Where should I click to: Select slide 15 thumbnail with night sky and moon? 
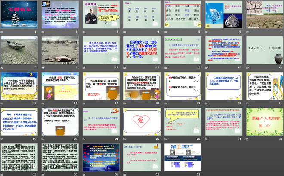pos(19,86)
